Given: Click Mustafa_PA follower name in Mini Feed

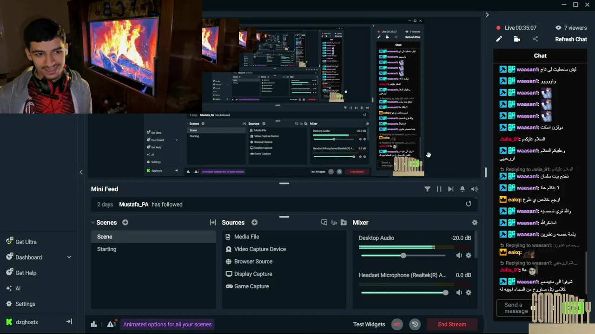Looking at the screenshot, I should 134,204.
